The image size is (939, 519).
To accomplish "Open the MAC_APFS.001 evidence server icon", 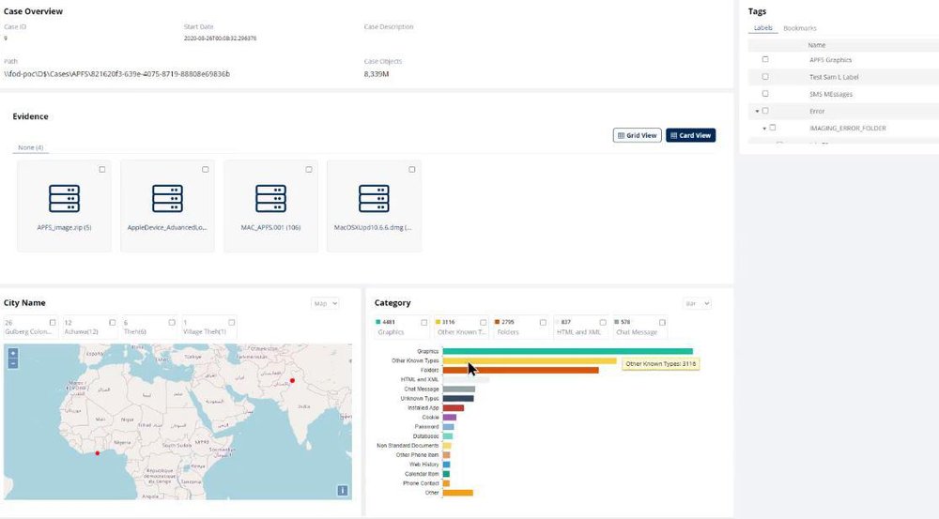I will (270, 199).
